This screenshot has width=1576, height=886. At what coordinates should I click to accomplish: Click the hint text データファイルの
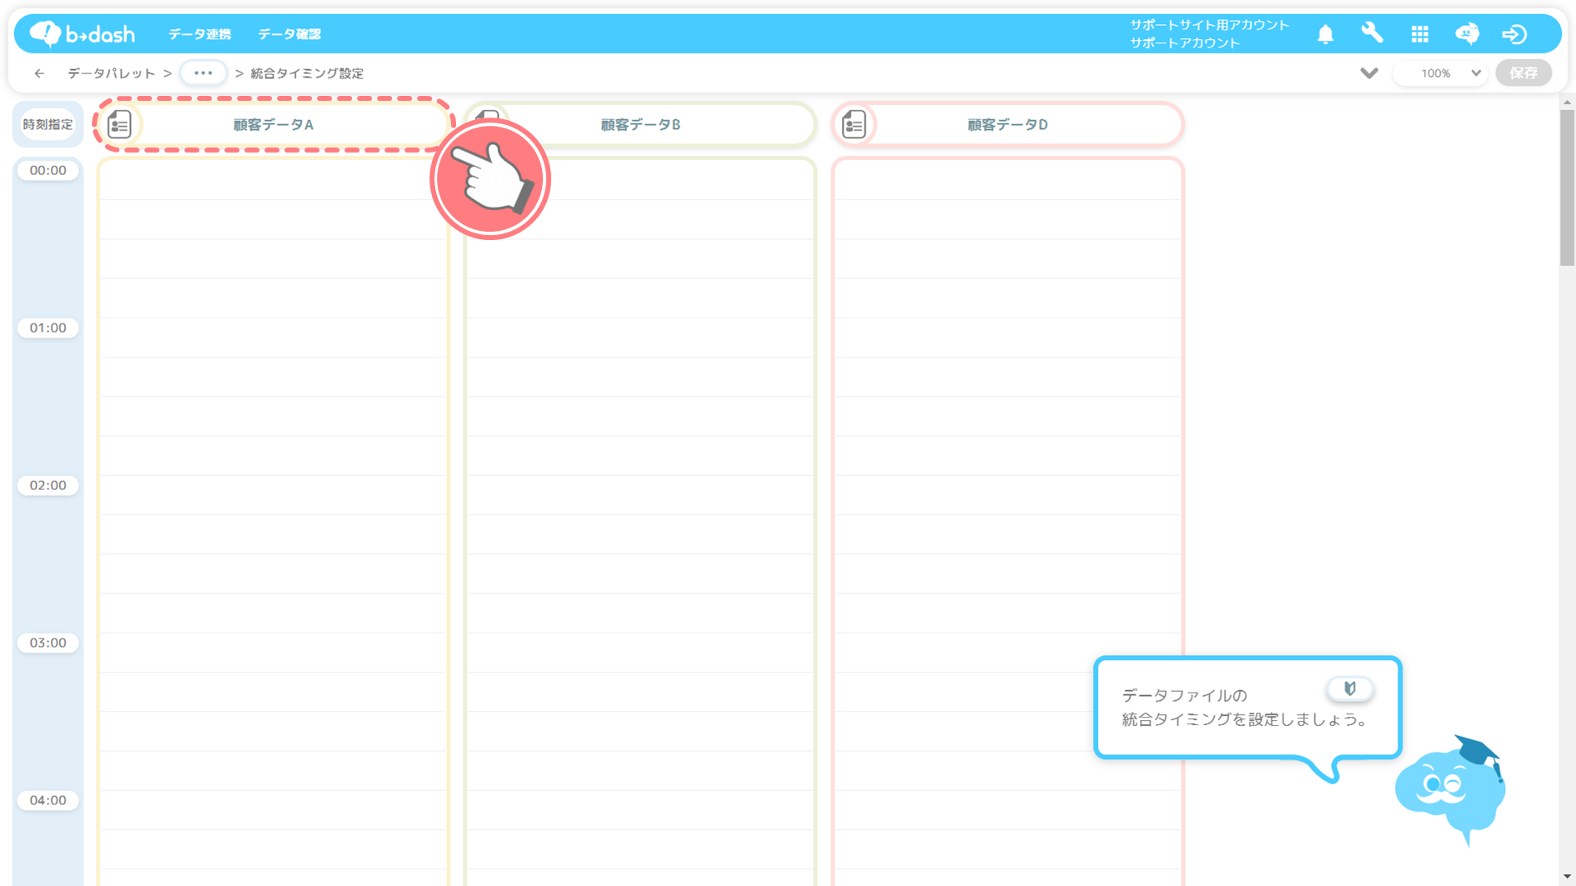pos(1184,695)
